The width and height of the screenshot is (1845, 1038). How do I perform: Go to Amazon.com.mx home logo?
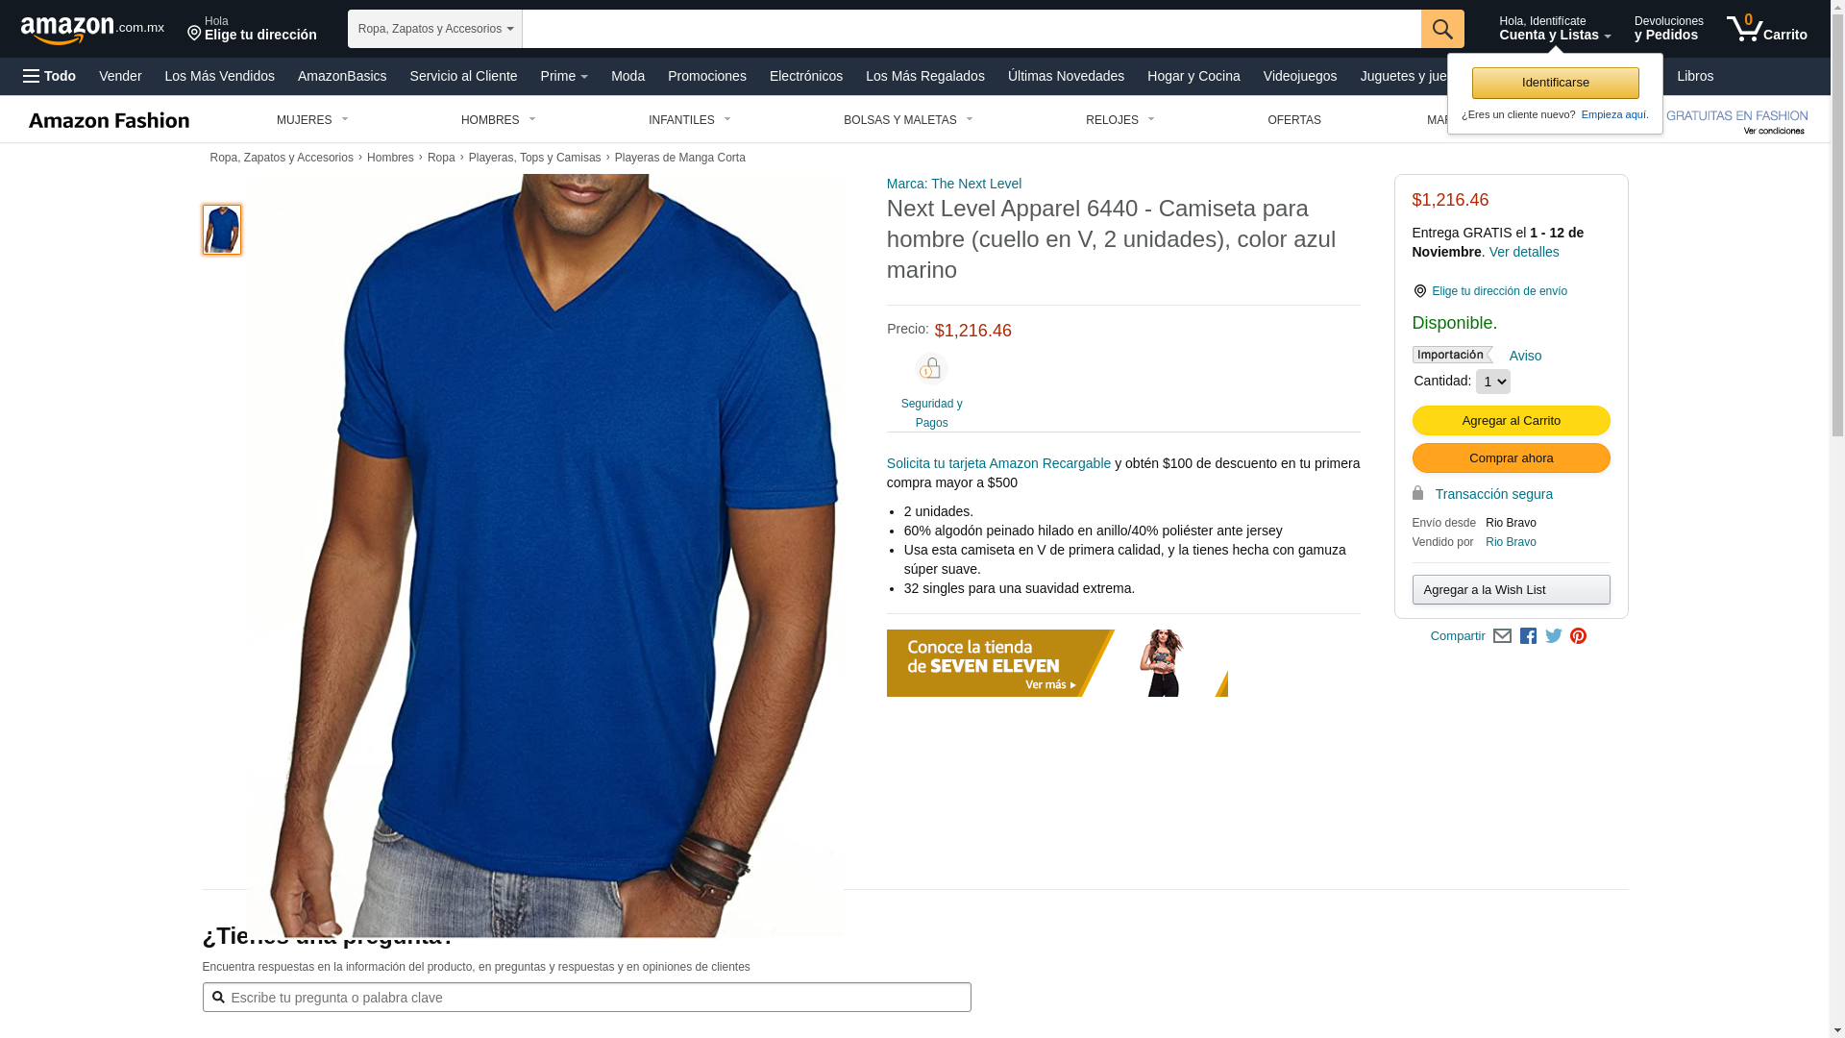[x=92, y=29]
